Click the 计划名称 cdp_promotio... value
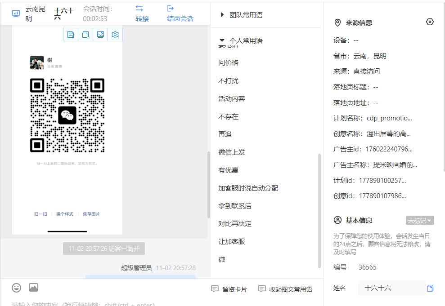Image resolution: width=445 pixels, height=306 pixels. pos(389,118)
